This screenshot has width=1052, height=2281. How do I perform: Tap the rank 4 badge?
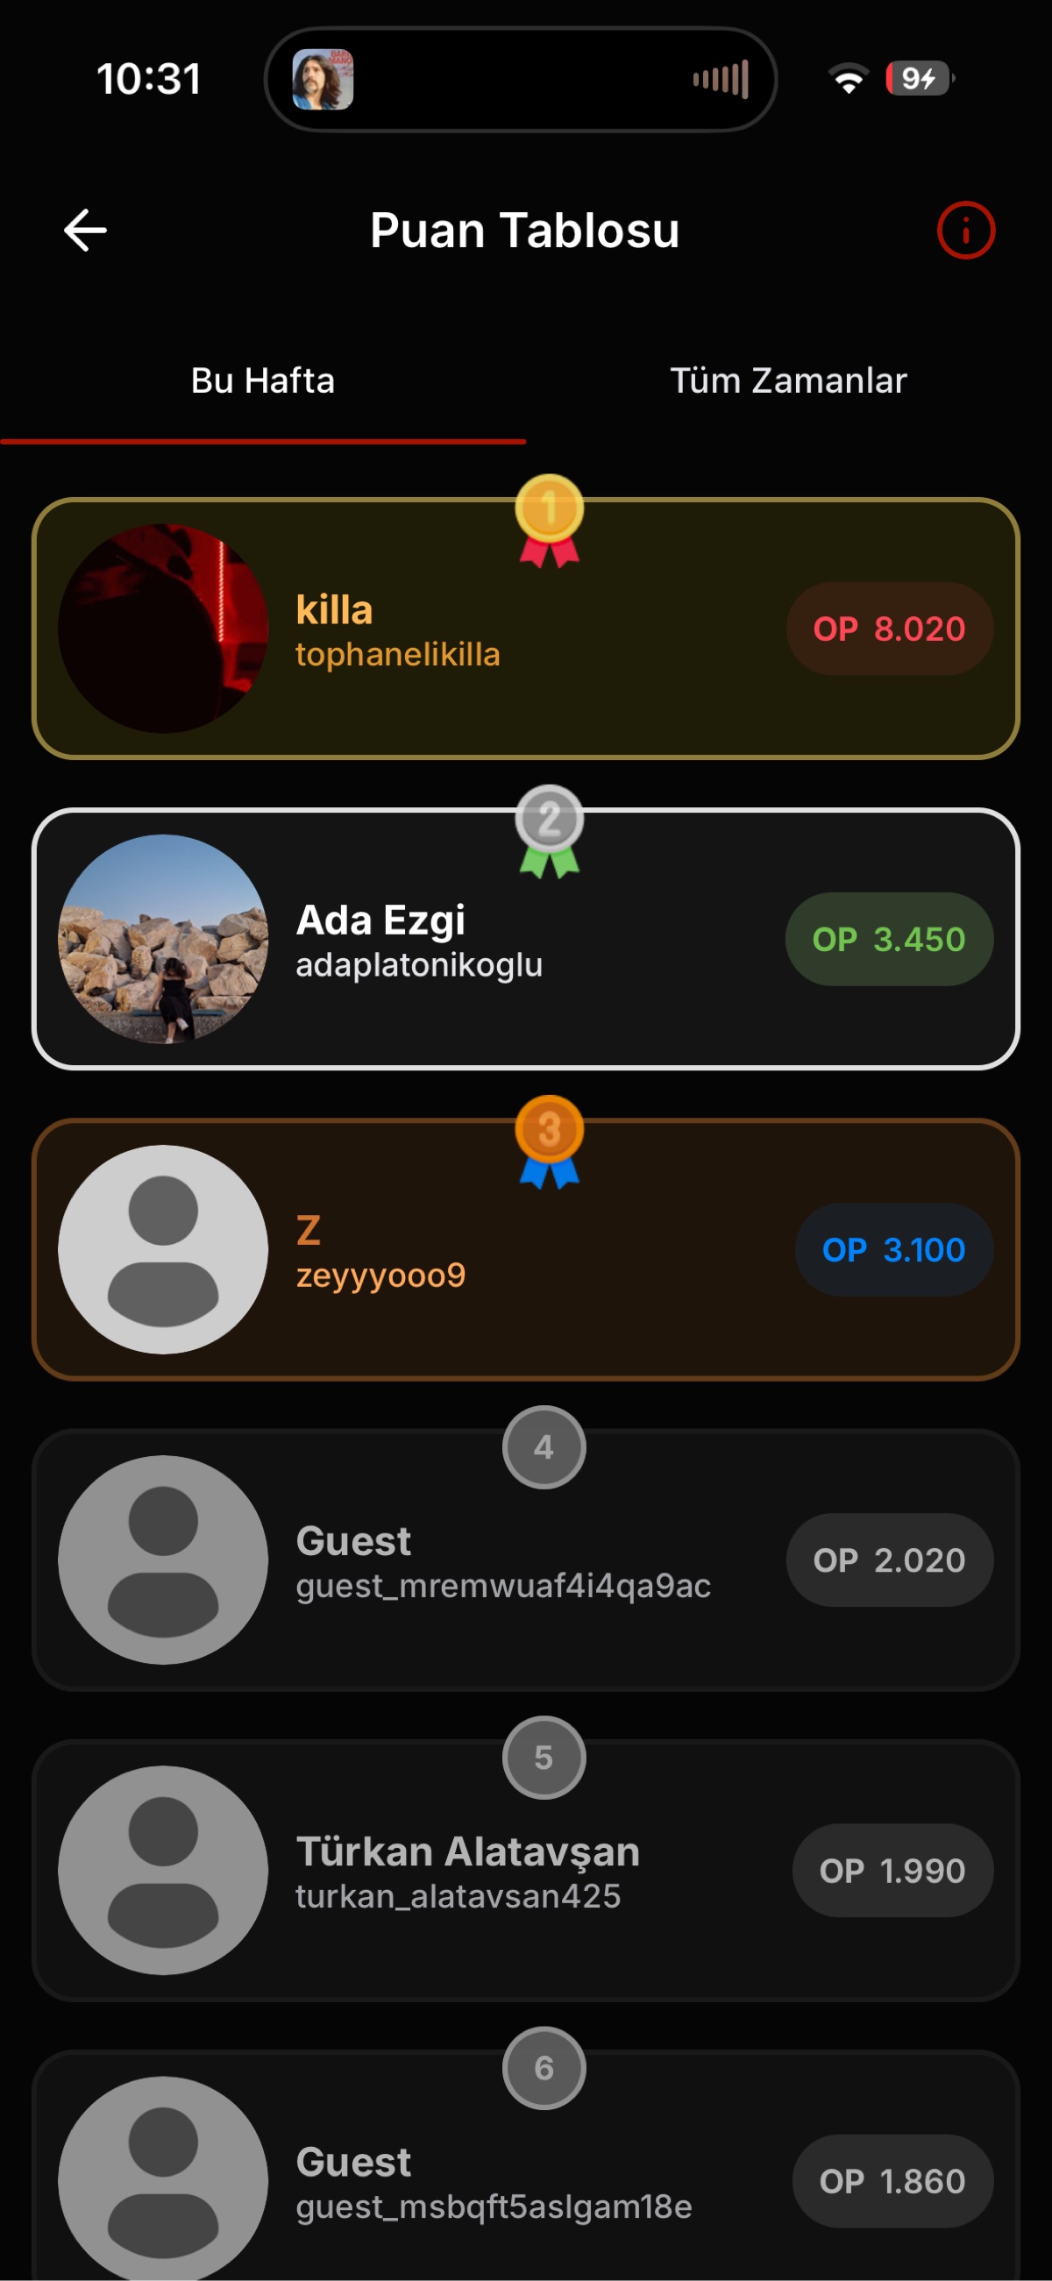[x=544, y=1446]
